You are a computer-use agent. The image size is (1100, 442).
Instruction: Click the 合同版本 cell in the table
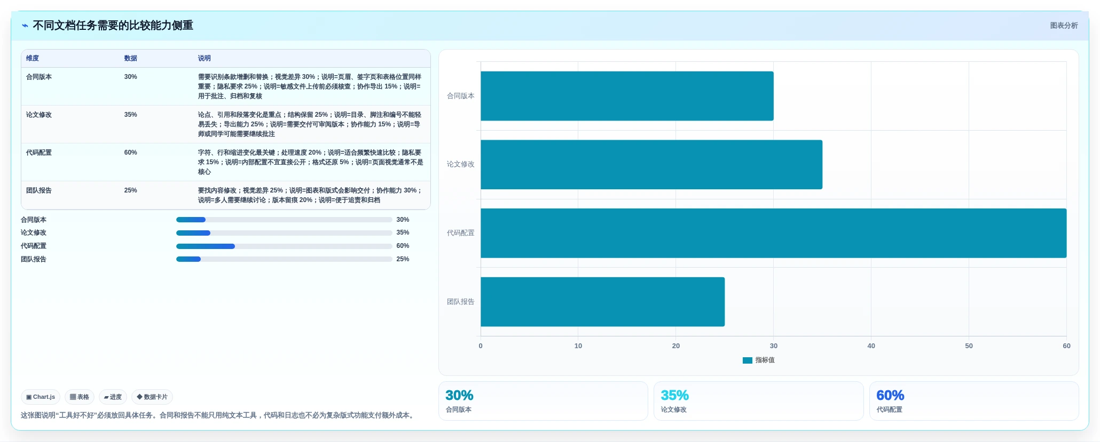click(39, 77)
